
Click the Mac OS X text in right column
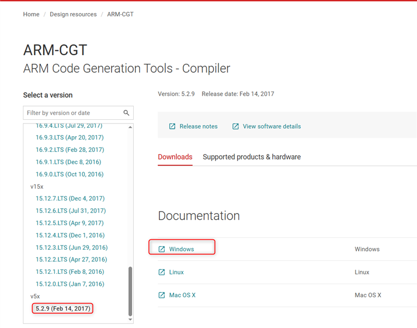368,295
